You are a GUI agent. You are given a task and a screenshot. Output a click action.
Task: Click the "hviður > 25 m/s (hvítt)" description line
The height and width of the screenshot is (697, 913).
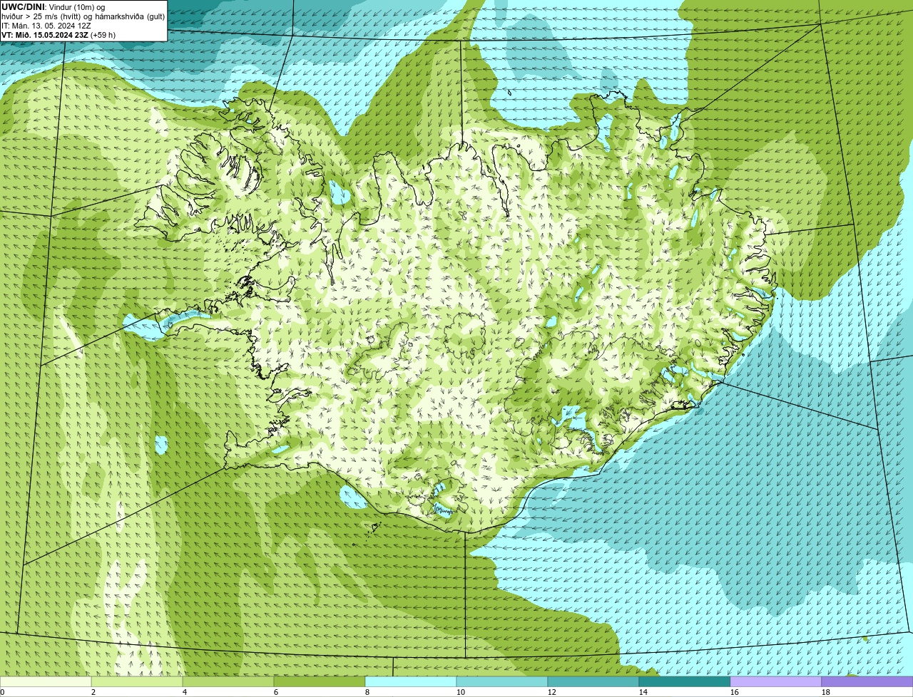(x=83, y=16)
